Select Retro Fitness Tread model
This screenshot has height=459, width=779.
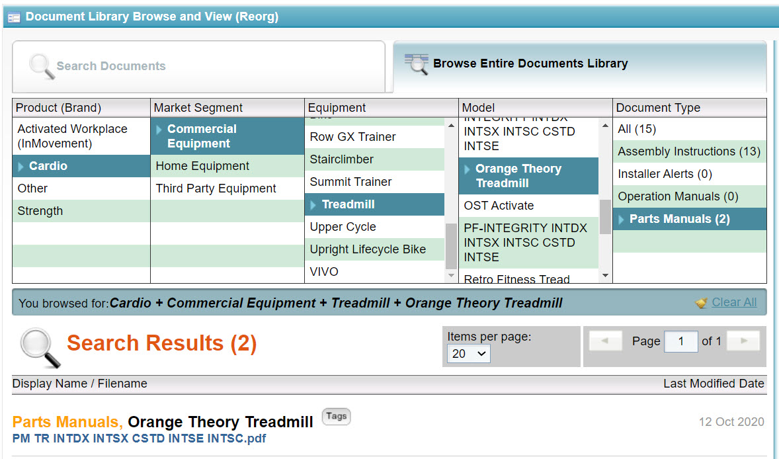(x=528, y=278)
